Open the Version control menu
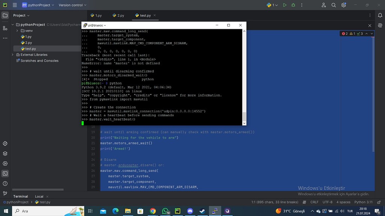The image size is (385, 216). 71,5
